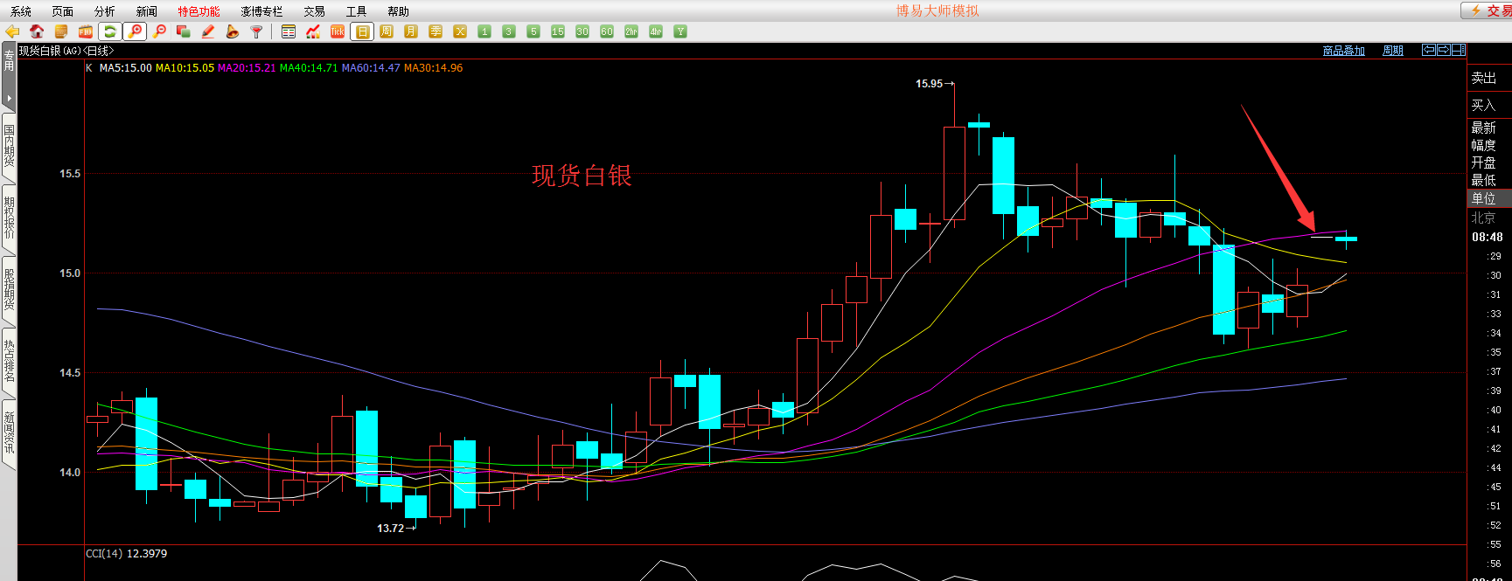Click the alert bell horn icon
Screen dimensions: 1512x581
pyautogui.click(x=233, y=31)
